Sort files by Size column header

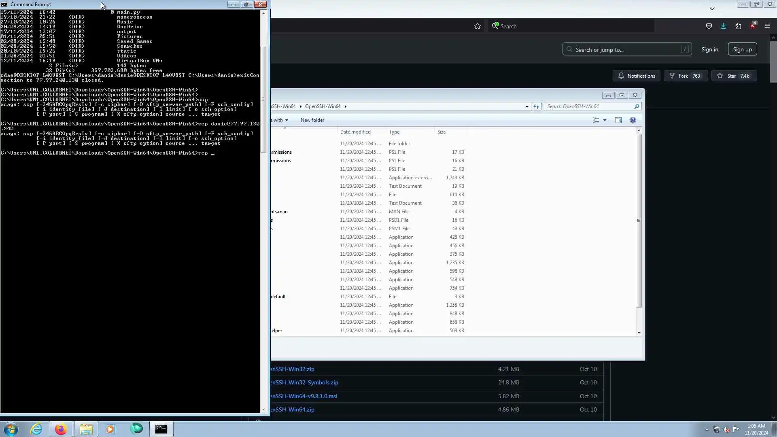442,132
